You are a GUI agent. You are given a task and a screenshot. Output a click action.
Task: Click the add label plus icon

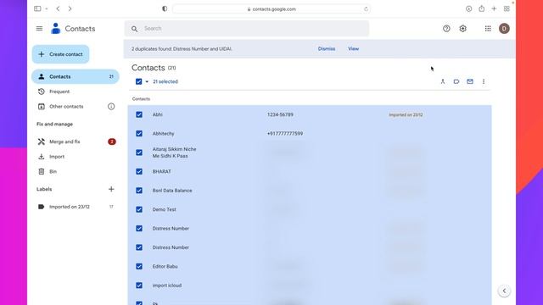(111, 189)
